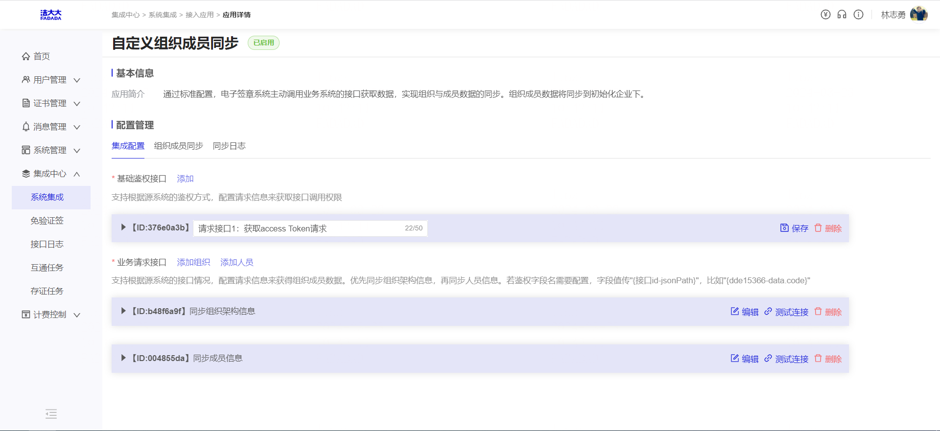Click 删除 text for 同步组织架构信息
Screen dimensions: 940x431
pos(833,312)
